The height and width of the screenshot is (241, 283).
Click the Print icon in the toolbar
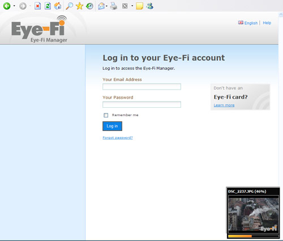pyautogui.click(x=114, y=6)
